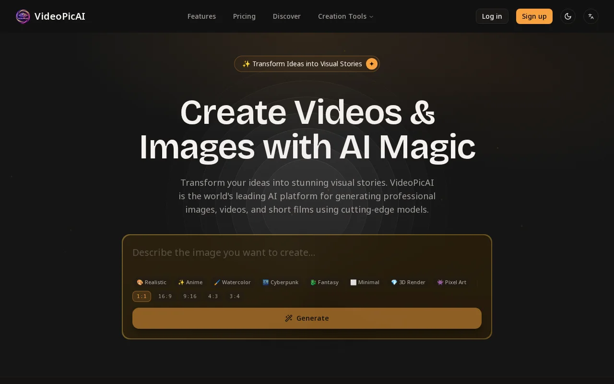The height and width of the screenshot is (384, 614).
Task: Select the Minimal style chip
Action: point(365,282)
